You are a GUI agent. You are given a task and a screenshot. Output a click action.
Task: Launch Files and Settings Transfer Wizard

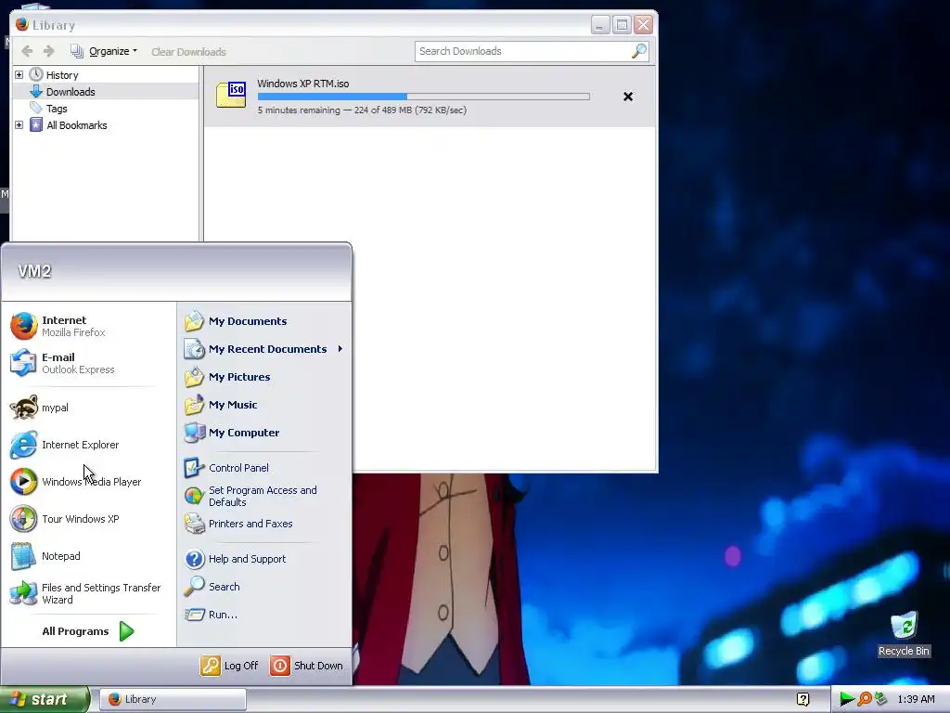pos(85,593)
